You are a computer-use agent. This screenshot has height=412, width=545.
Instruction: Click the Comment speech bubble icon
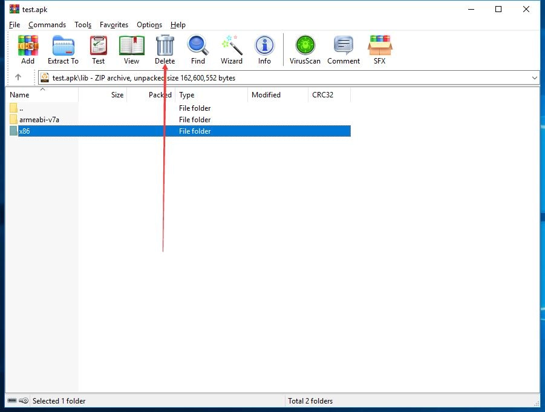(x=344, y=45)
